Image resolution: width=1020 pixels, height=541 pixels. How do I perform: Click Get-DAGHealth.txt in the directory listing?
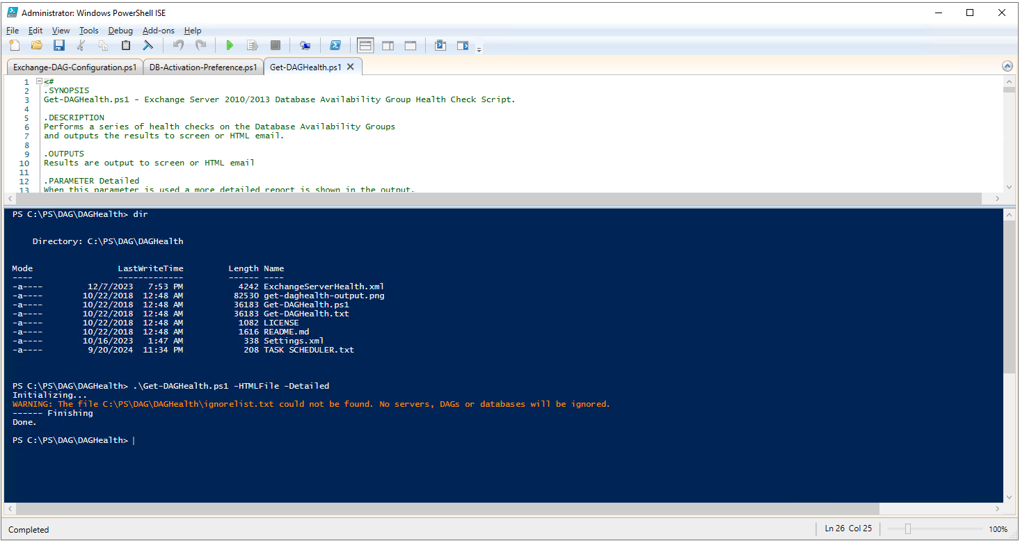pyautogui.click(x=306, y=314)
